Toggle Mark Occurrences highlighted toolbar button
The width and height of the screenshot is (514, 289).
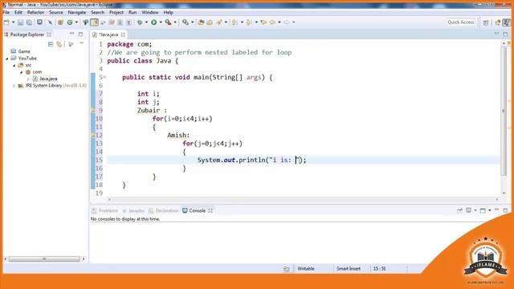coord(95,22)
